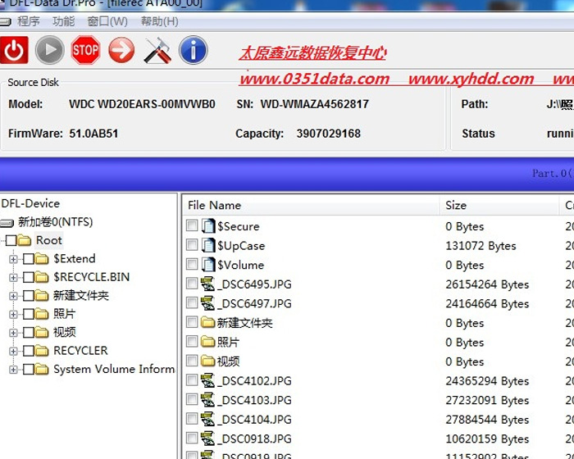Visit the www.xyhdd.com link
This screenshot has height=459, width=574.
(x=471, y=79)
